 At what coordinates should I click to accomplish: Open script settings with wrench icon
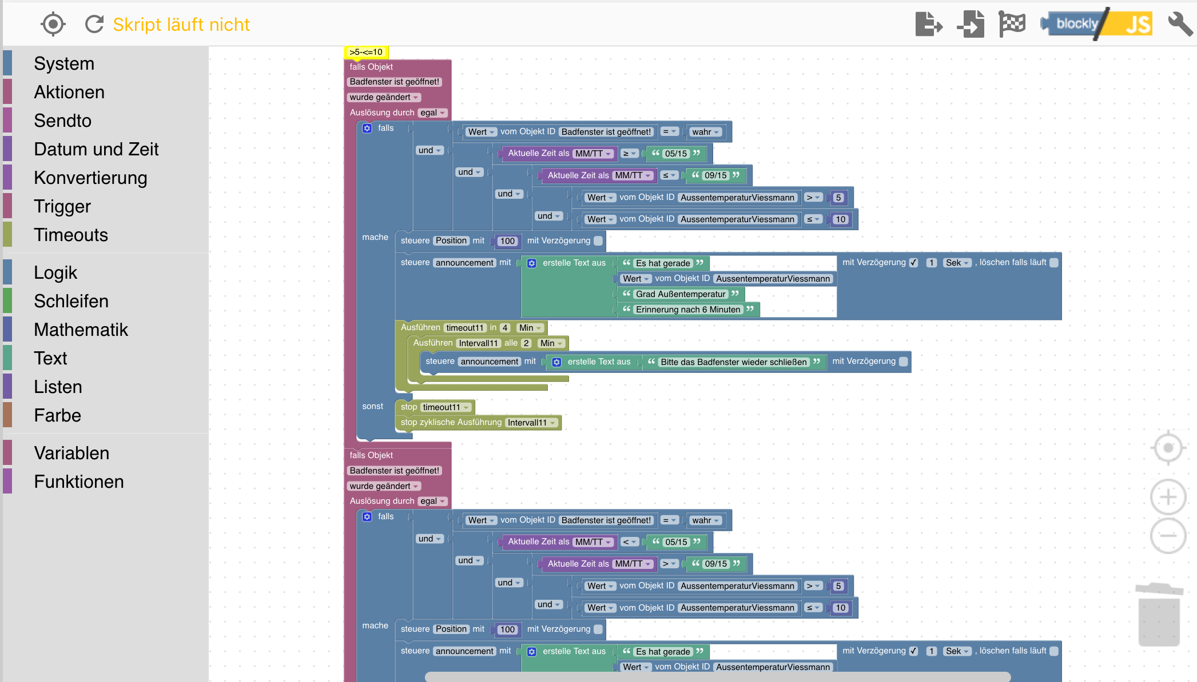point(1179,24)
